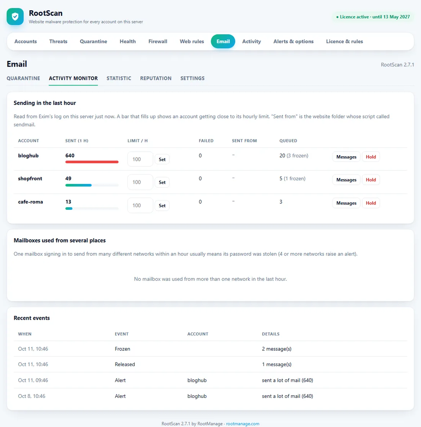Click the RootScan 2.7.1 version label
421x427 pixels.
coord(397,65)
